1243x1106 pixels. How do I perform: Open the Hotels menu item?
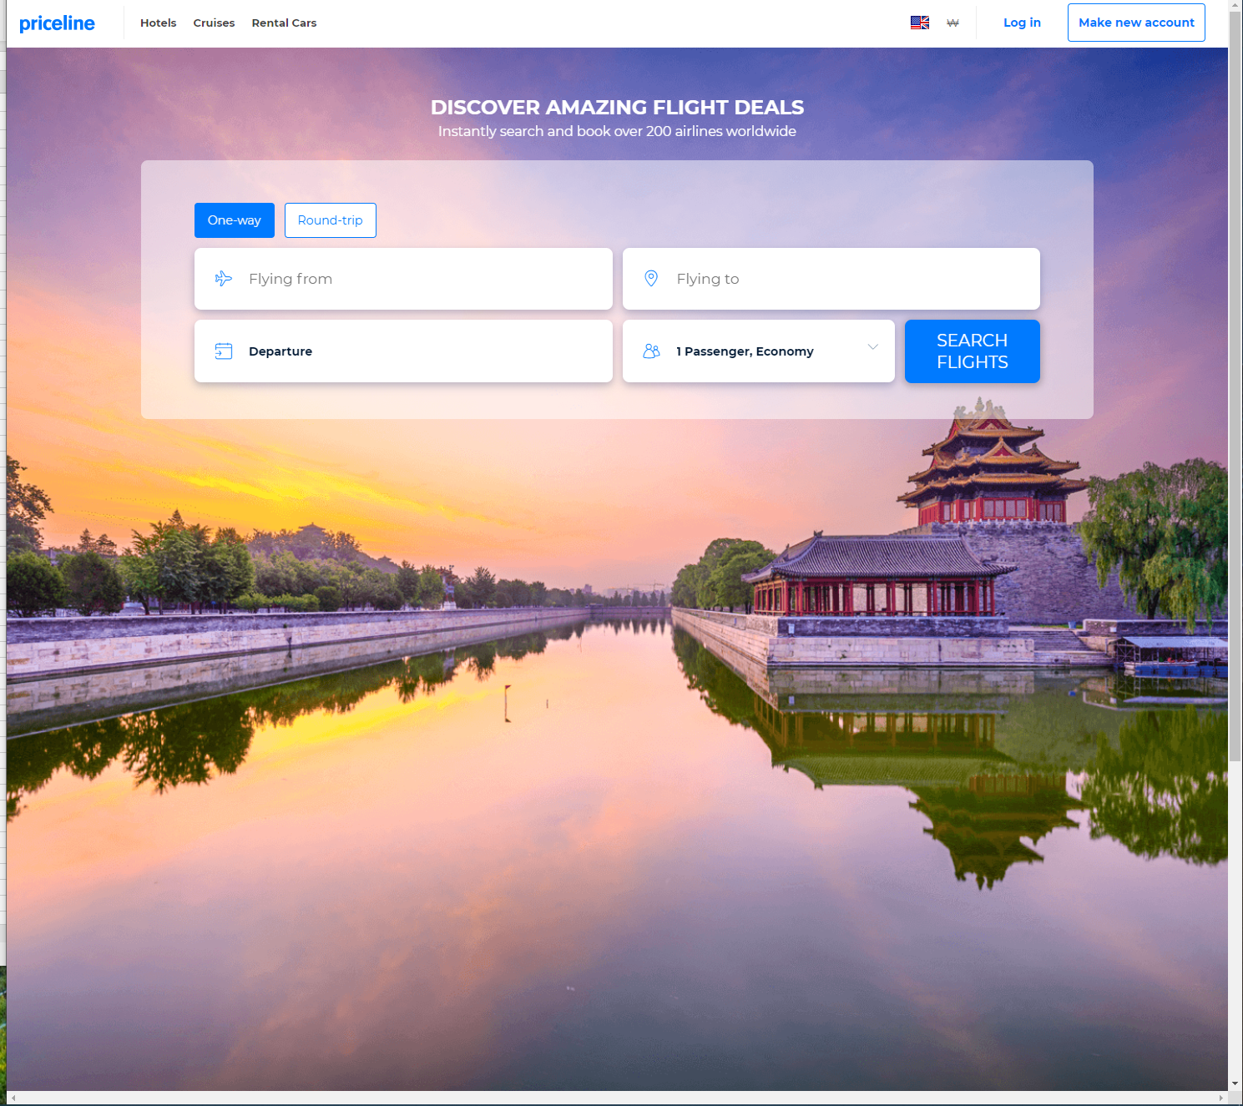coord(158,23)
